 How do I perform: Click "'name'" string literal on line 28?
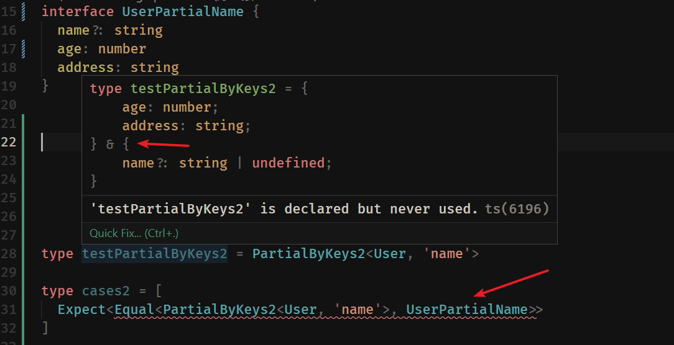pos(446,254)
